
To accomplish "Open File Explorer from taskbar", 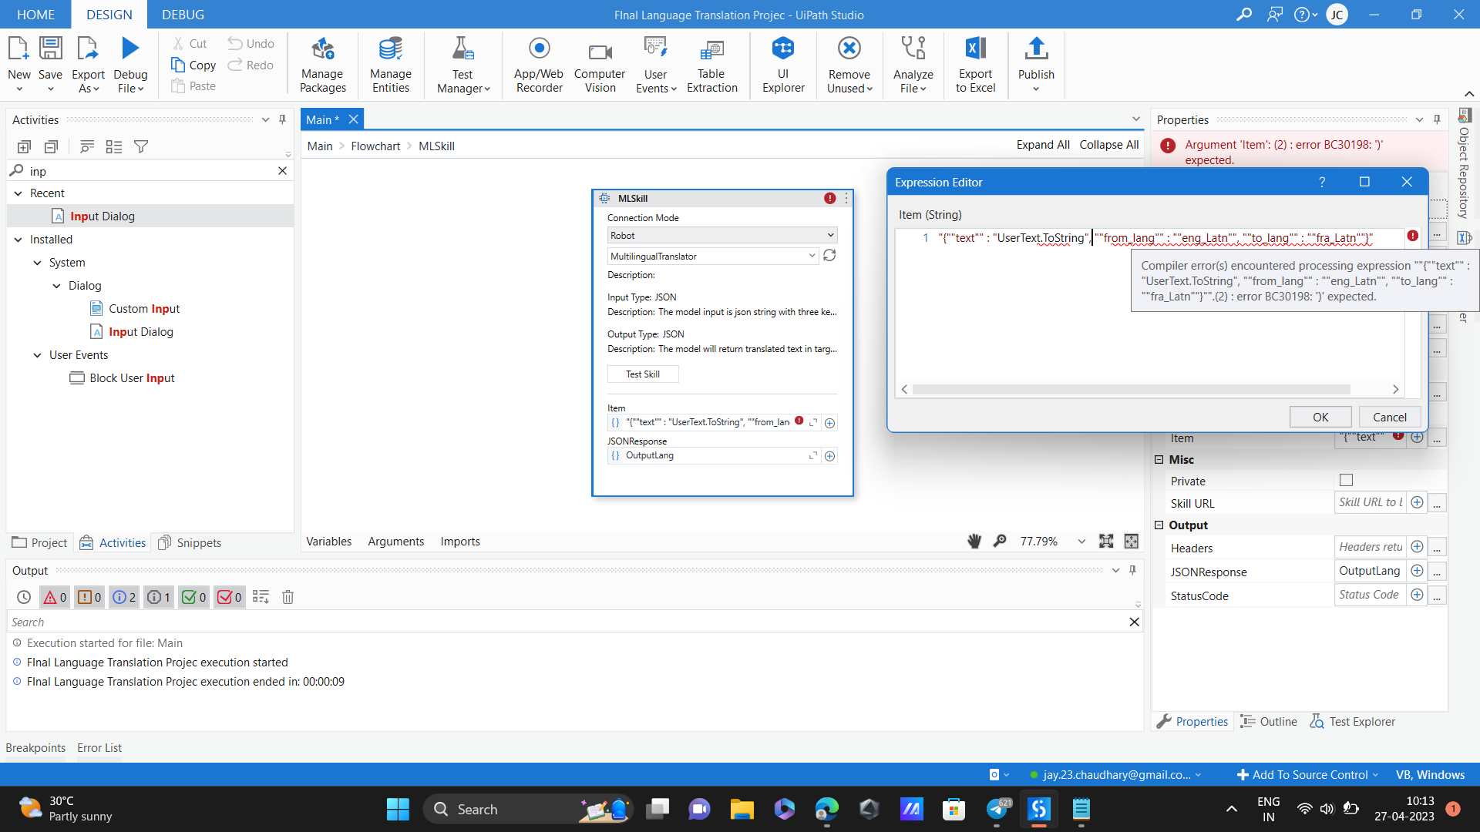I will [742, 809].
